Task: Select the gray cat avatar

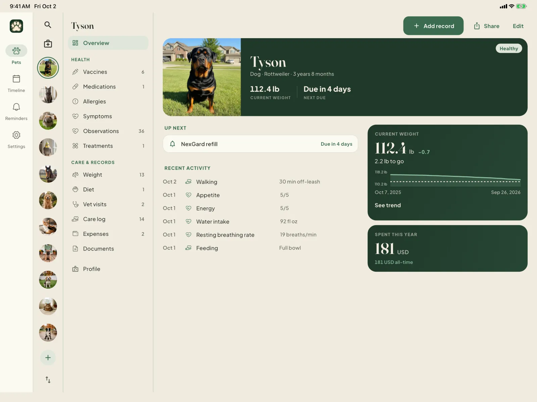Action: (48, 94)
